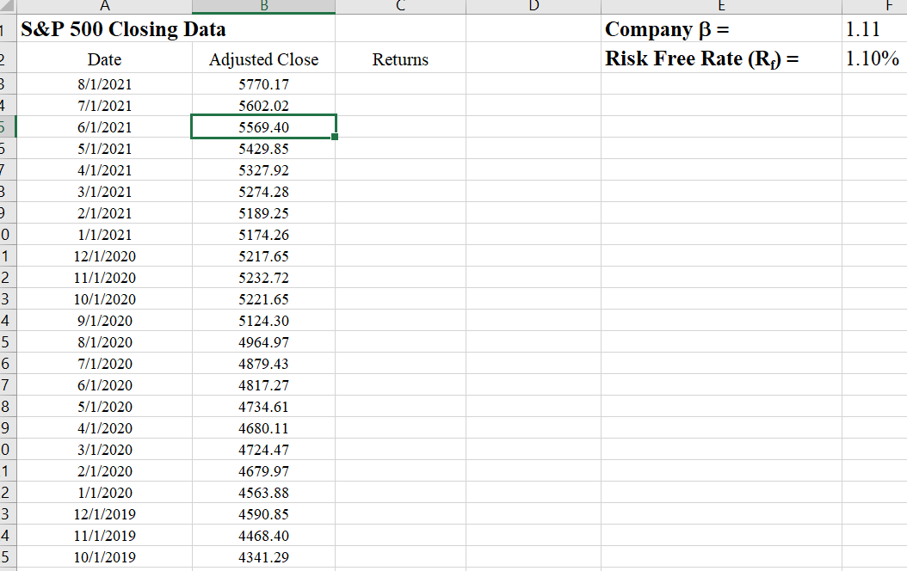Select the cell containing 5770.17

pyautogui.click(x=263, y=83)
